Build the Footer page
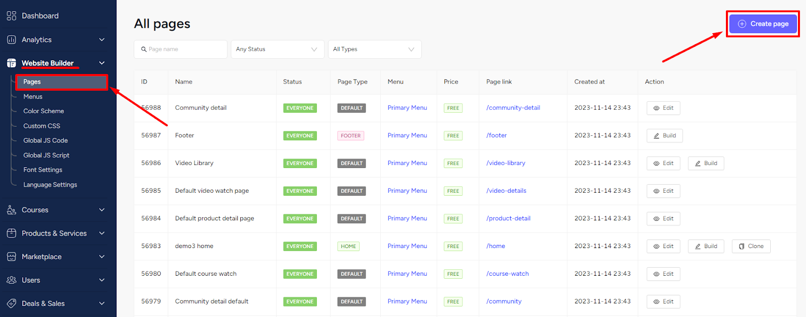Viewport: 806px width, 317px height. 664,136
